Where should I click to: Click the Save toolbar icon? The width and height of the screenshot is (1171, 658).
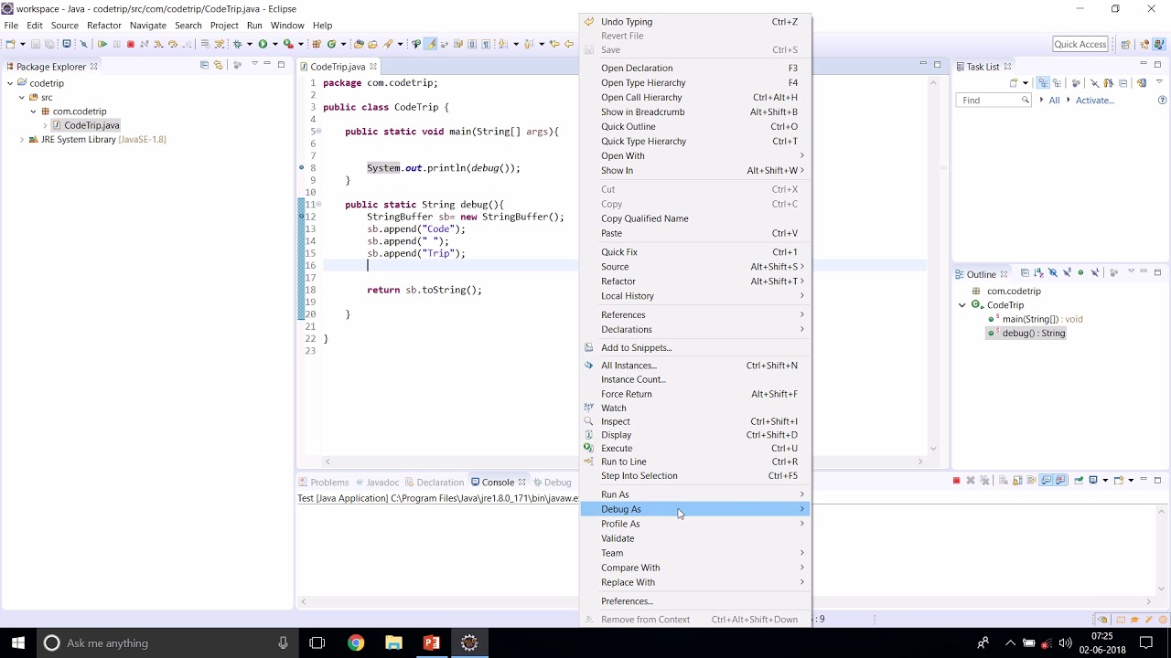[36, 44]
